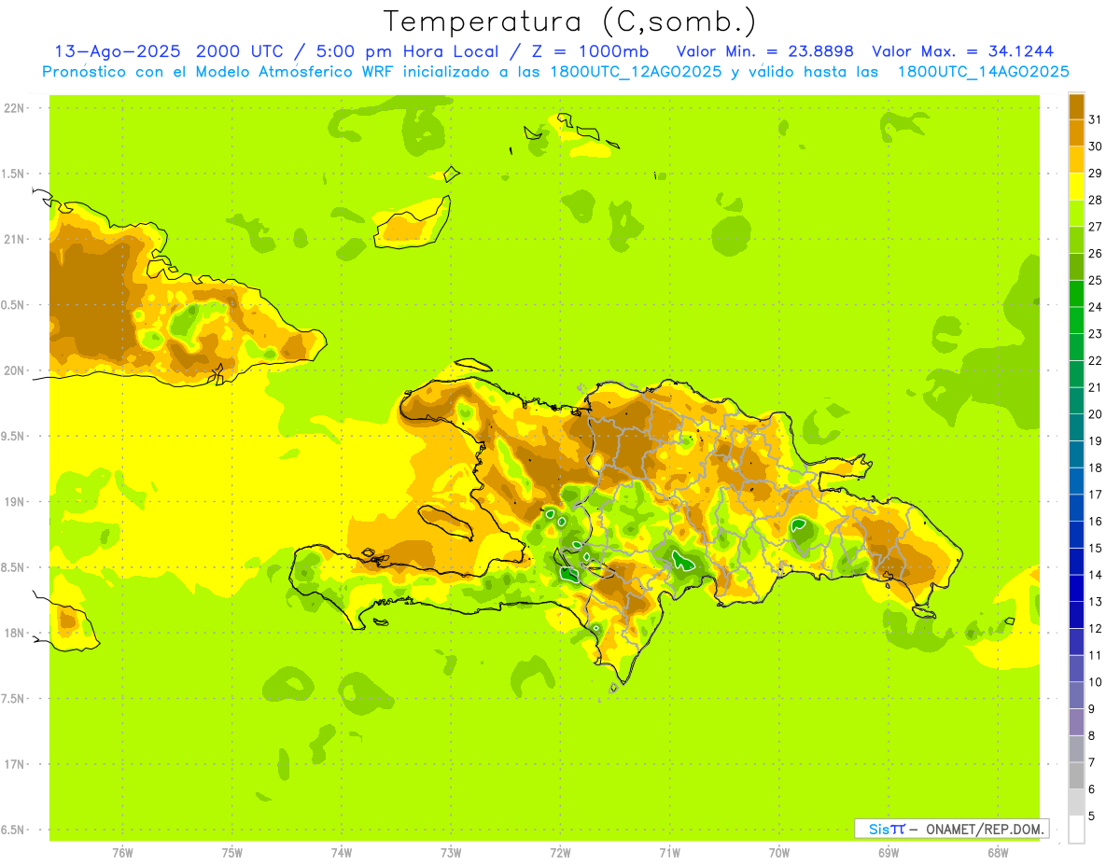Screen dimensions: 1120x865
Task: Click the latitude axis label "17N"
Action: coord(13,764)
